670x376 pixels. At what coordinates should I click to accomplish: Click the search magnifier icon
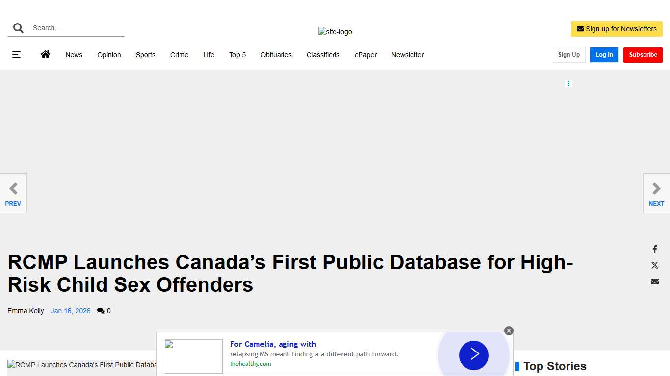[18, 28]
